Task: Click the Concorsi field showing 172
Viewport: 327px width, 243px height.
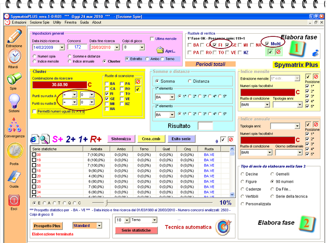Action: pos(77,47)
